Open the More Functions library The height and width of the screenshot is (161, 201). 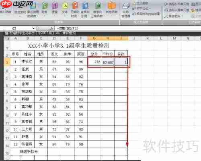click(112, 8)
